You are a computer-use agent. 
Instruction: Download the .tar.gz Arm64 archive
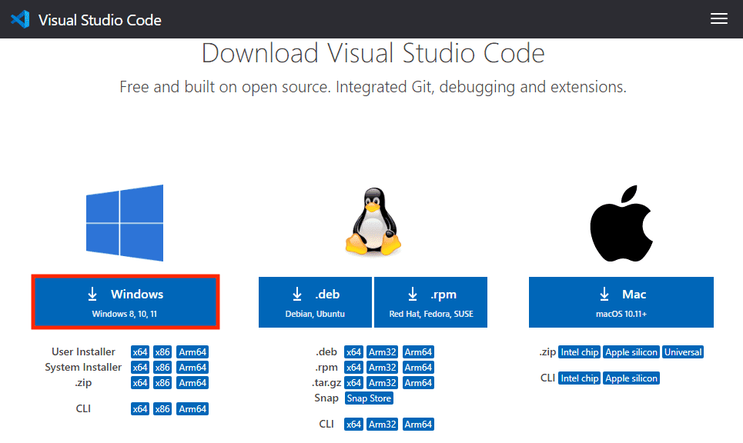point(418,383)
